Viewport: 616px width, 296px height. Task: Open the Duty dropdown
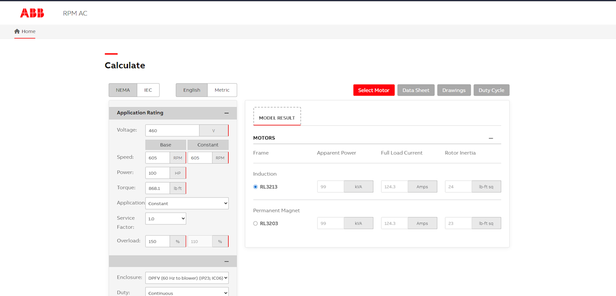tap(187, 292)
